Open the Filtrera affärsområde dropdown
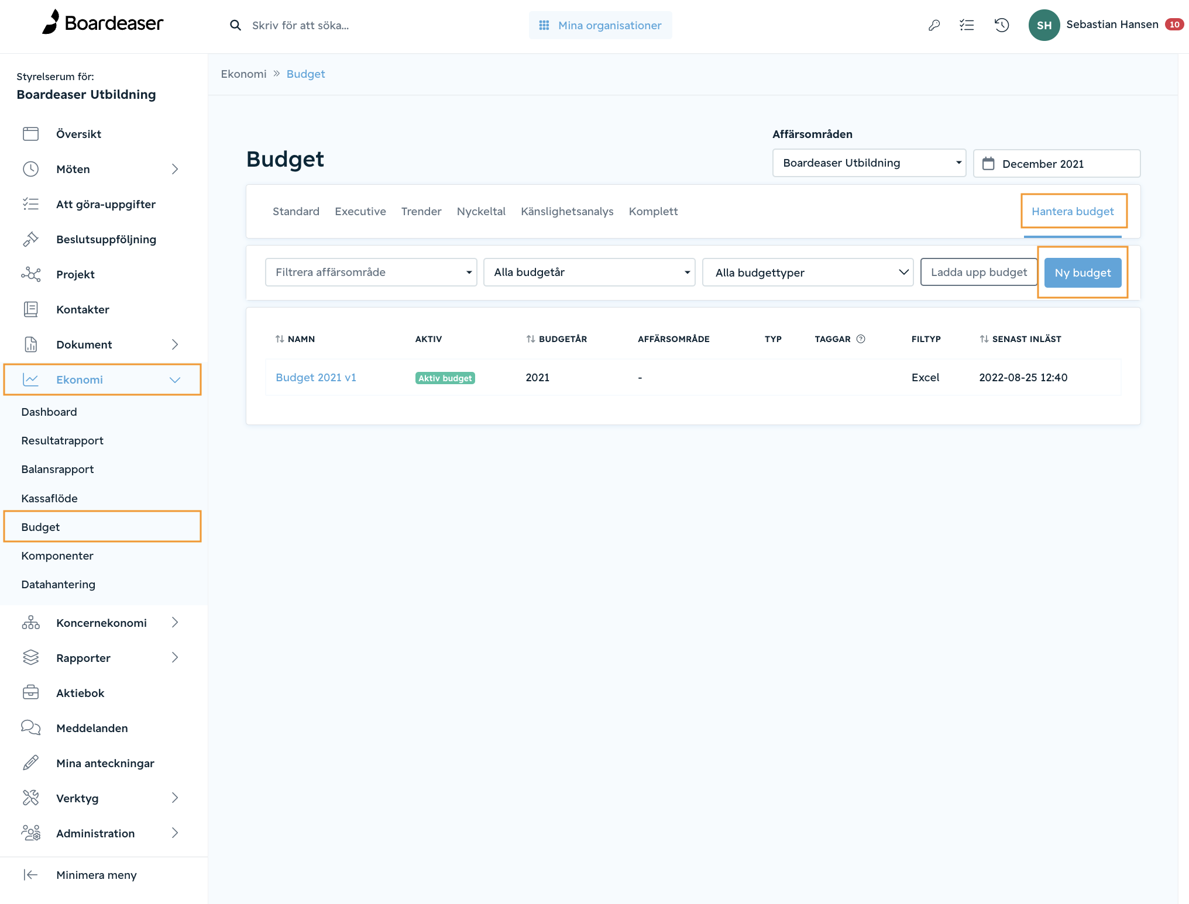This screenshot has height=904, width=1189. [371, 272]
